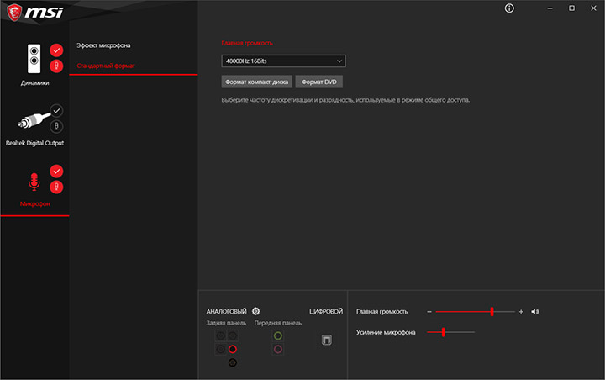Increase main volume with plus button
This screenshot has width=605, height=380.
(x=521, y=312)
